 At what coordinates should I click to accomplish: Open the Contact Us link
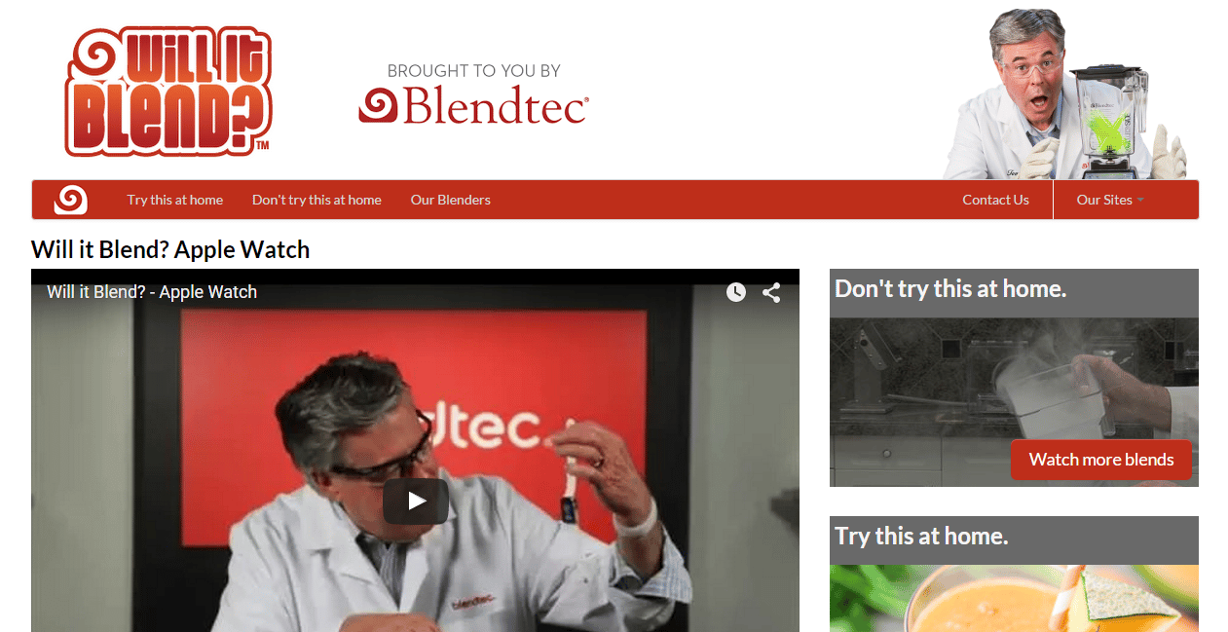tap(995, 200)
